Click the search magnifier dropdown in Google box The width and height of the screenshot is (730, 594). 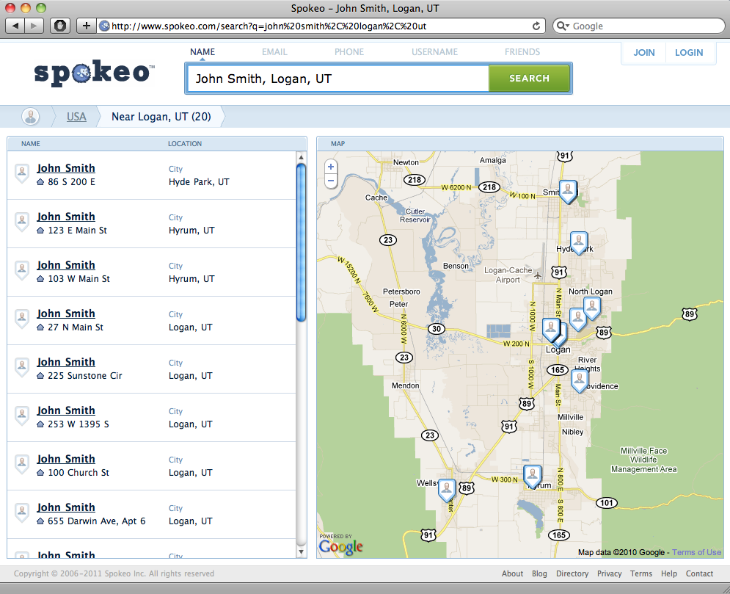click(x=563, y=26)
